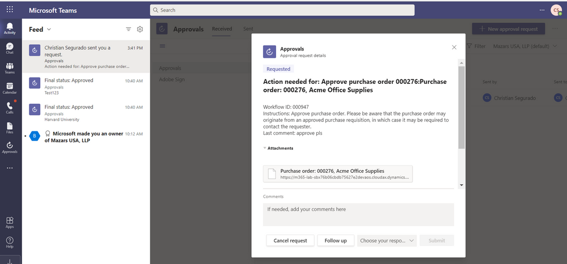Click New approval request button
The height and width of the screenshot is (264, 567).
(509, 29)
